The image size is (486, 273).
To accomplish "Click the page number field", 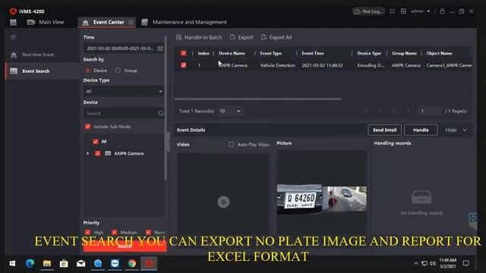I will pyautogui.click(x=430, y=111).
